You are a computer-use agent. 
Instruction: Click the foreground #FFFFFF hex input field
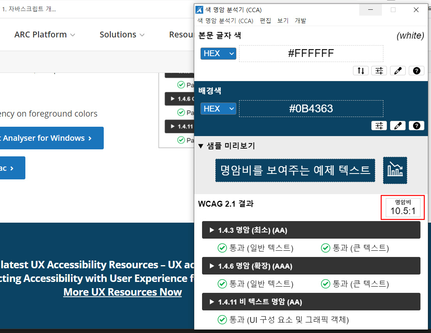311,53
